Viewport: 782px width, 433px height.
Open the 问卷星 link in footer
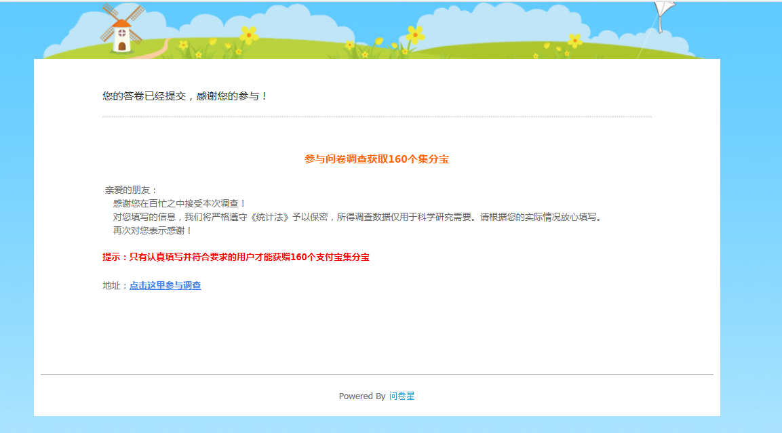(402, 396)
